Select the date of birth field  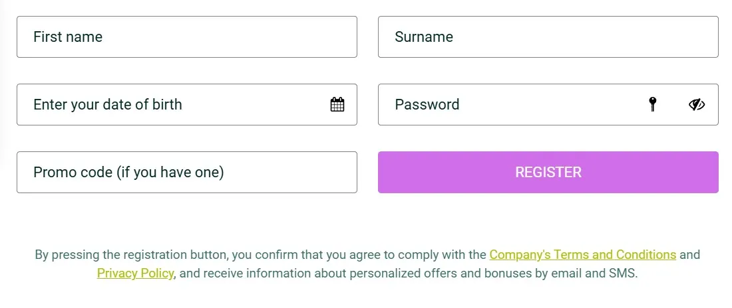[x=173, y=104]
